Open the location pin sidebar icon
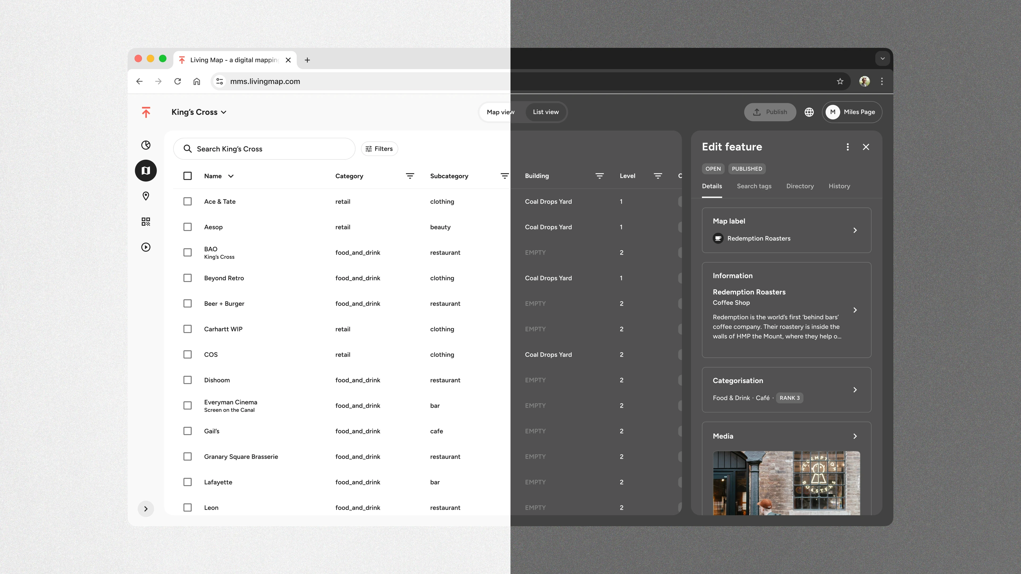The width and height of the screenshot is (1021, 574). (x=146, y=196)
